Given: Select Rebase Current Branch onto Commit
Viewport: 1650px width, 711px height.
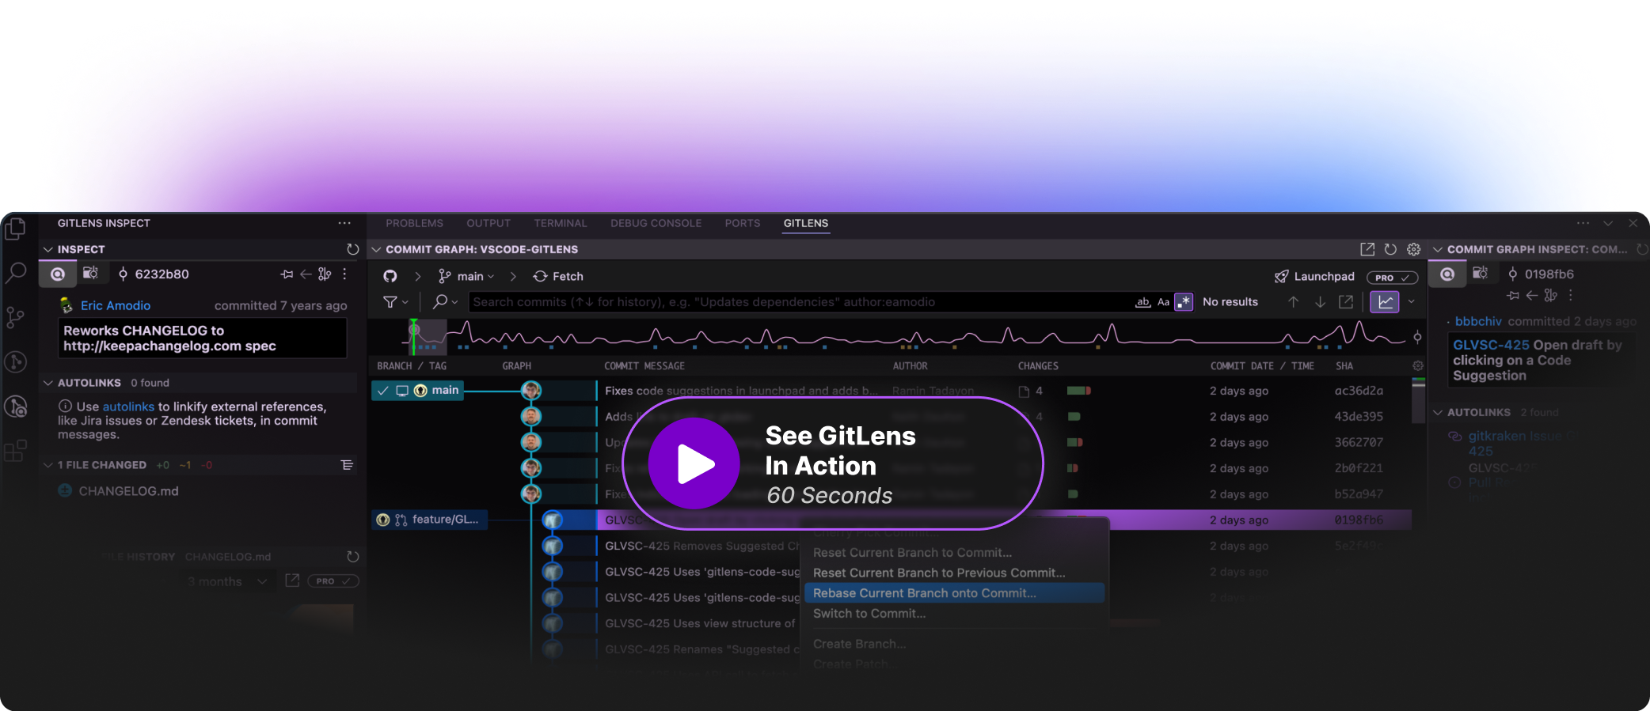Looking at the screenshot, I should click(924, 593).
